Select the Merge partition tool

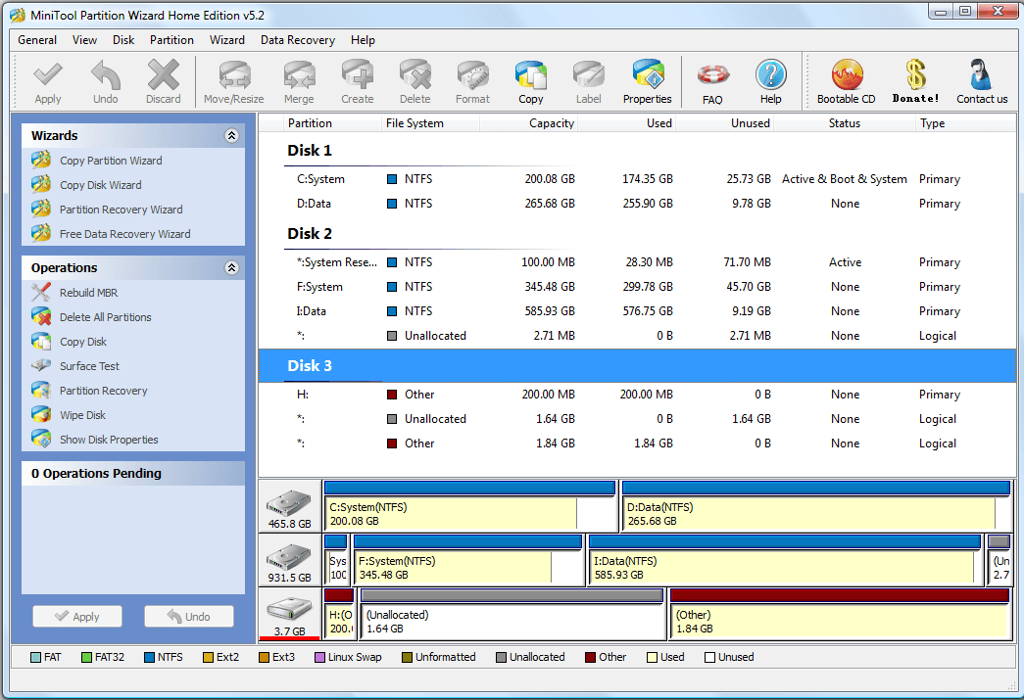tap(299, 81)
